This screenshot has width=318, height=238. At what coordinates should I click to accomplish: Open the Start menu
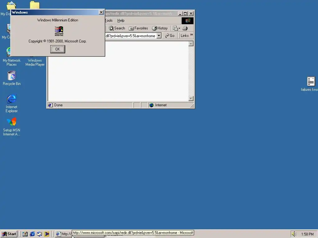pyautogui.click(x=9, y=234)
